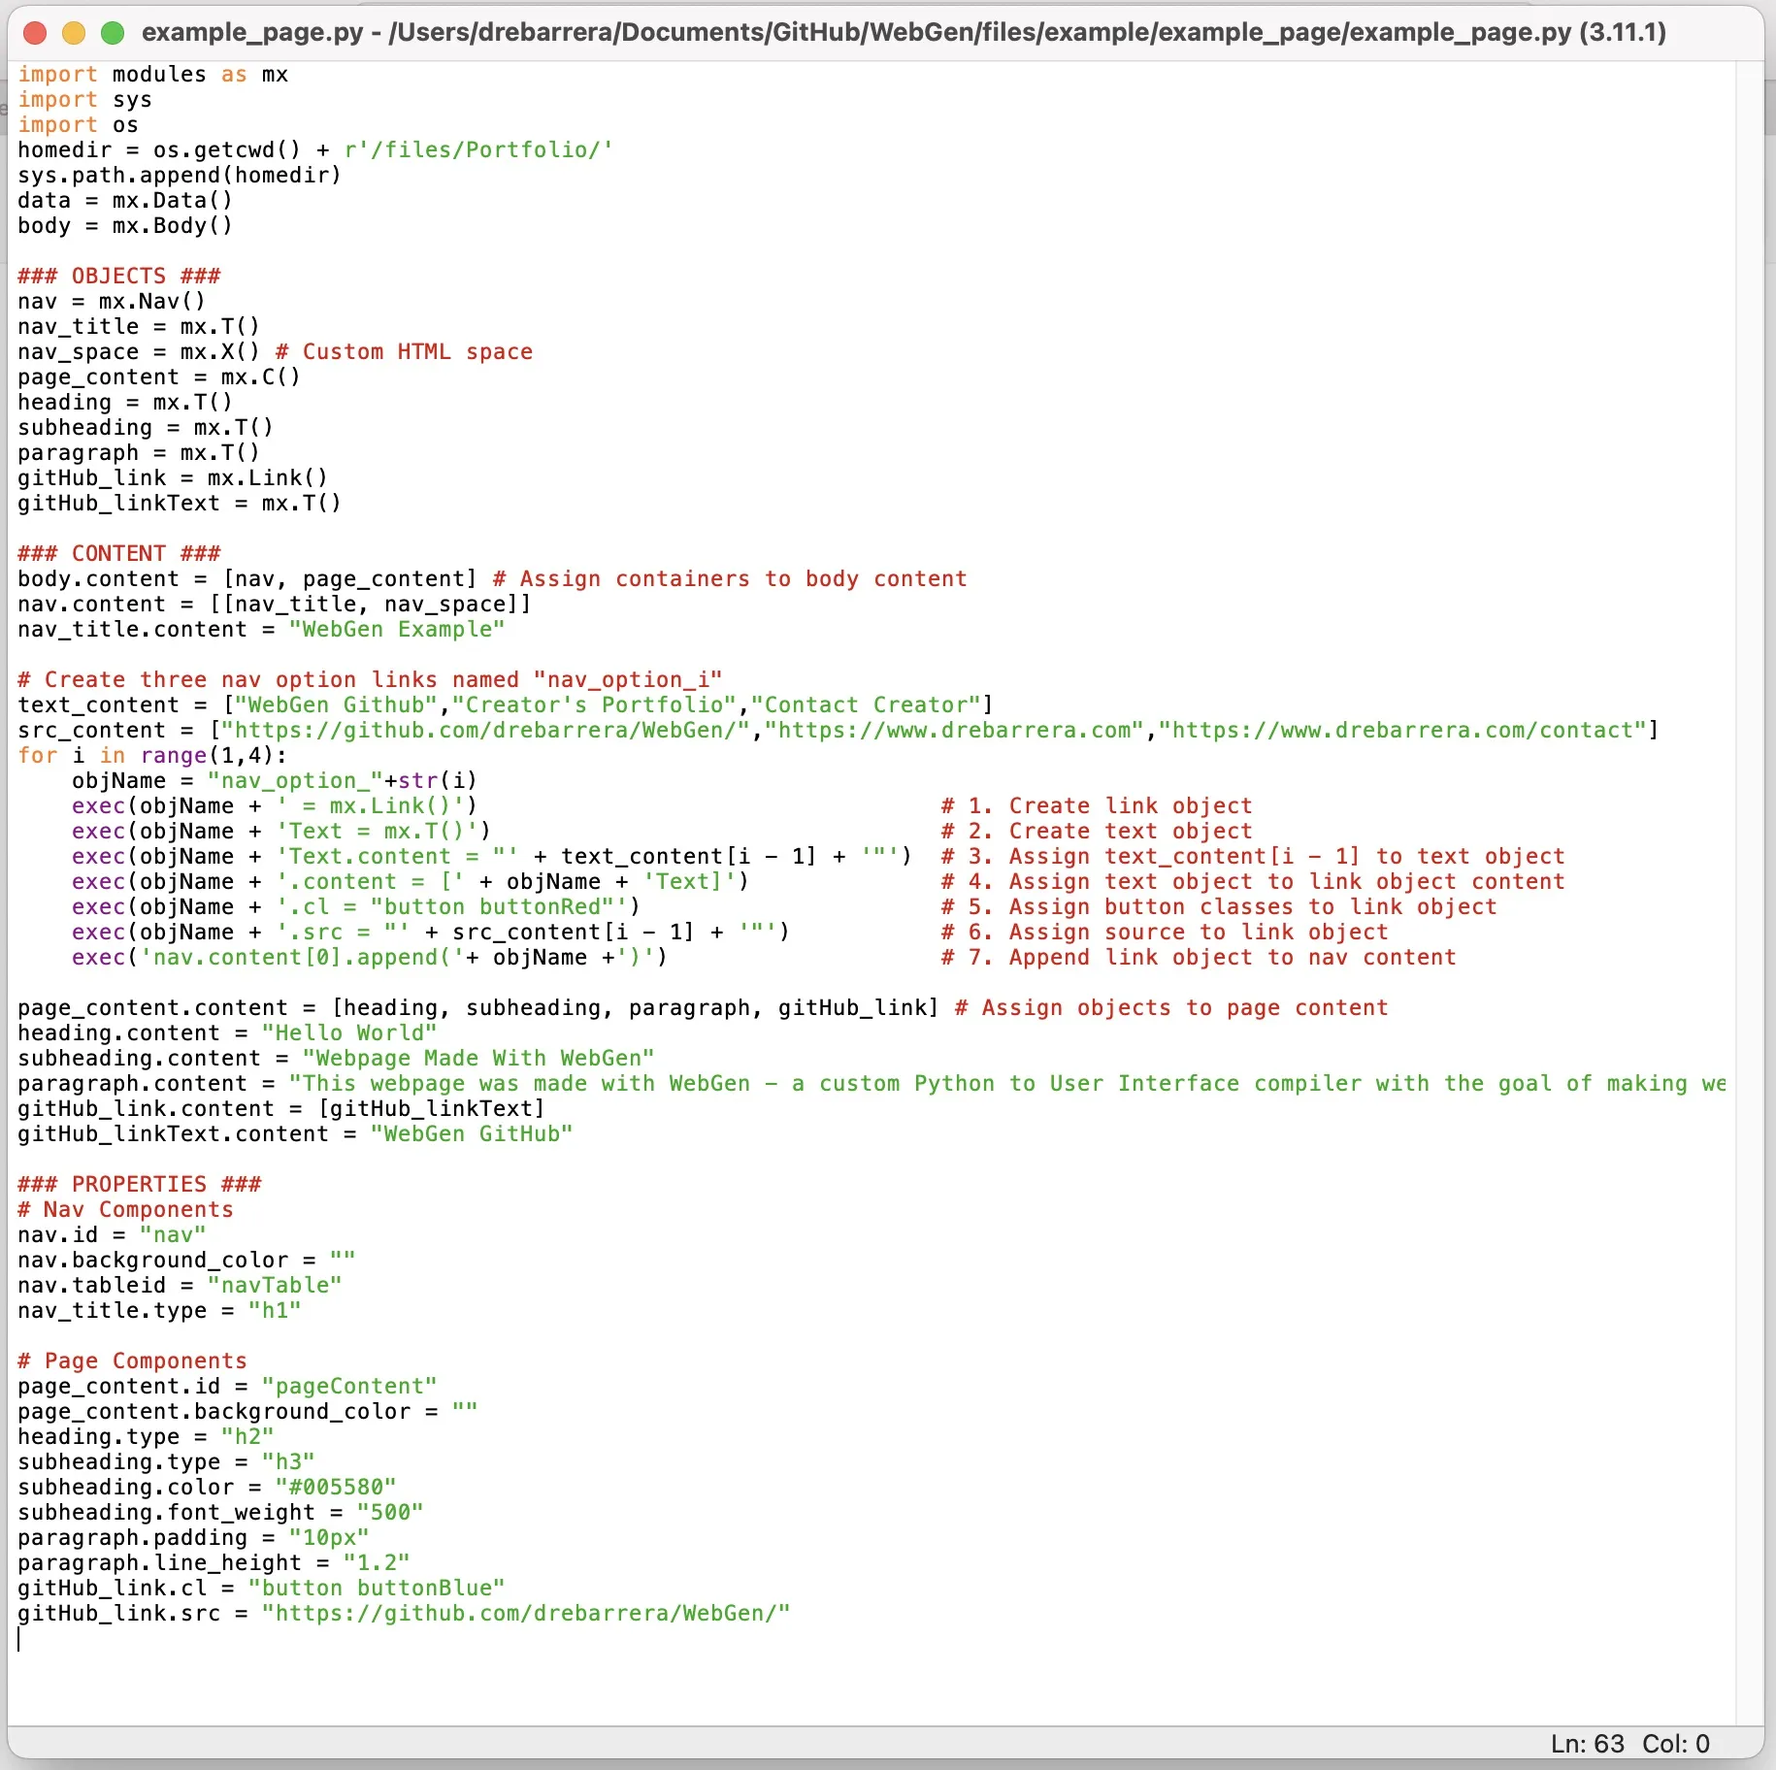Screen dimensions: 1776x1770
Task: Click the 'import modules as mx' line
Action: tap(152, 75)
